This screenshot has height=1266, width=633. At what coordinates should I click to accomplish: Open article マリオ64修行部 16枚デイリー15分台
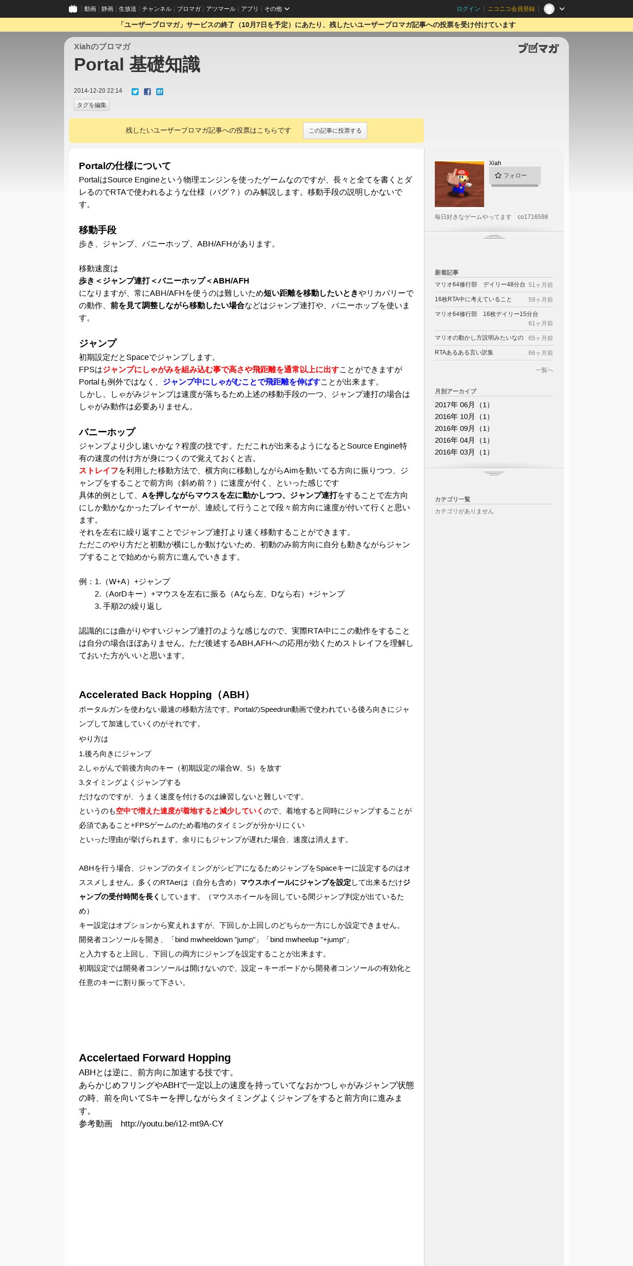[487, 314]
